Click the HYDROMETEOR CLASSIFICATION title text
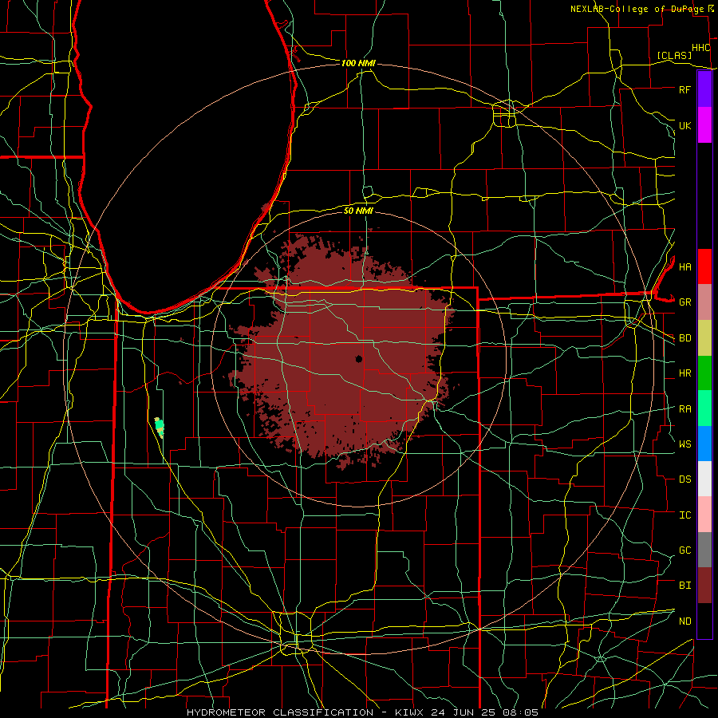The width and height of the screenshot is (718, 718). pos(280,712)
